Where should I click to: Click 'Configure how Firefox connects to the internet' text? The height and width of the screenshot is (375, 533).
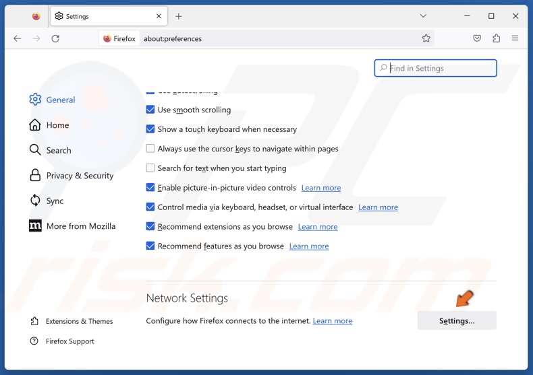click(229, 320)
